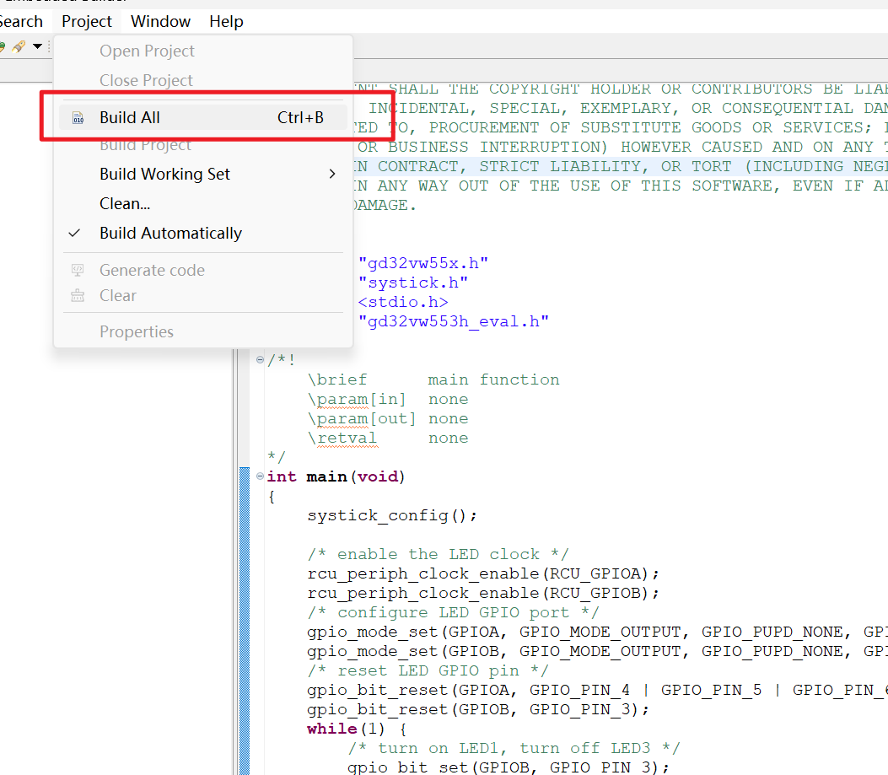Select the Close Project menu entry
This screenshot has width=888, height=775.
[x=146, y=81]
